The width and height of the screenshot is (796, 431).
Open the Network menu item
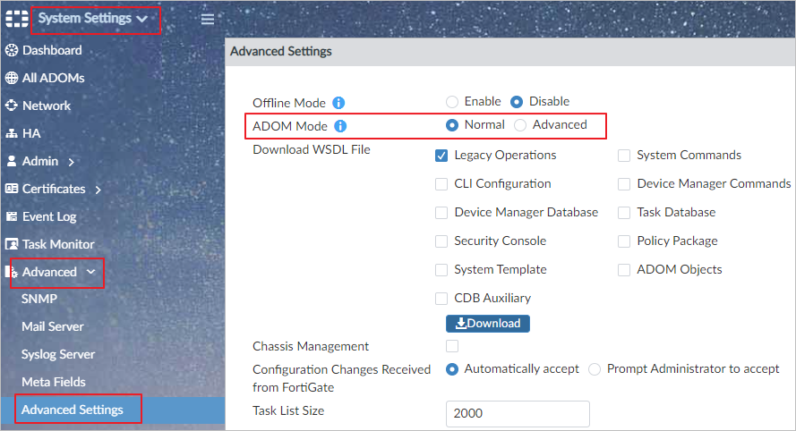(47, 106)
